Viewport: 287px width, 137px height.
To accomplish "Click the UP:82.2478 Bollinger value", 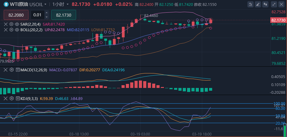I will point(54,30).
